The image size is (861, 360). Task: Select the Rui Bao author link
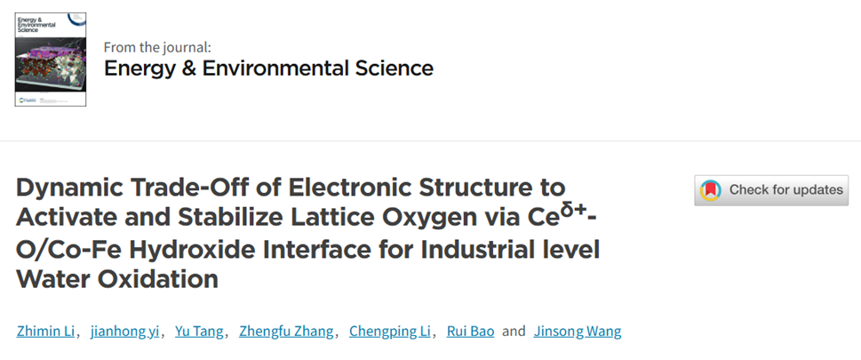pyautogui.click(x=473, y=332)
